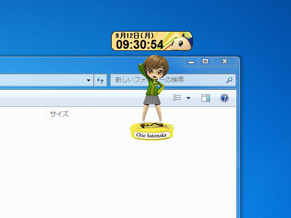Change view with the view mode icon
Image resolution: width=291 pixels, height=218 pixels.
[x=177, y=98]
